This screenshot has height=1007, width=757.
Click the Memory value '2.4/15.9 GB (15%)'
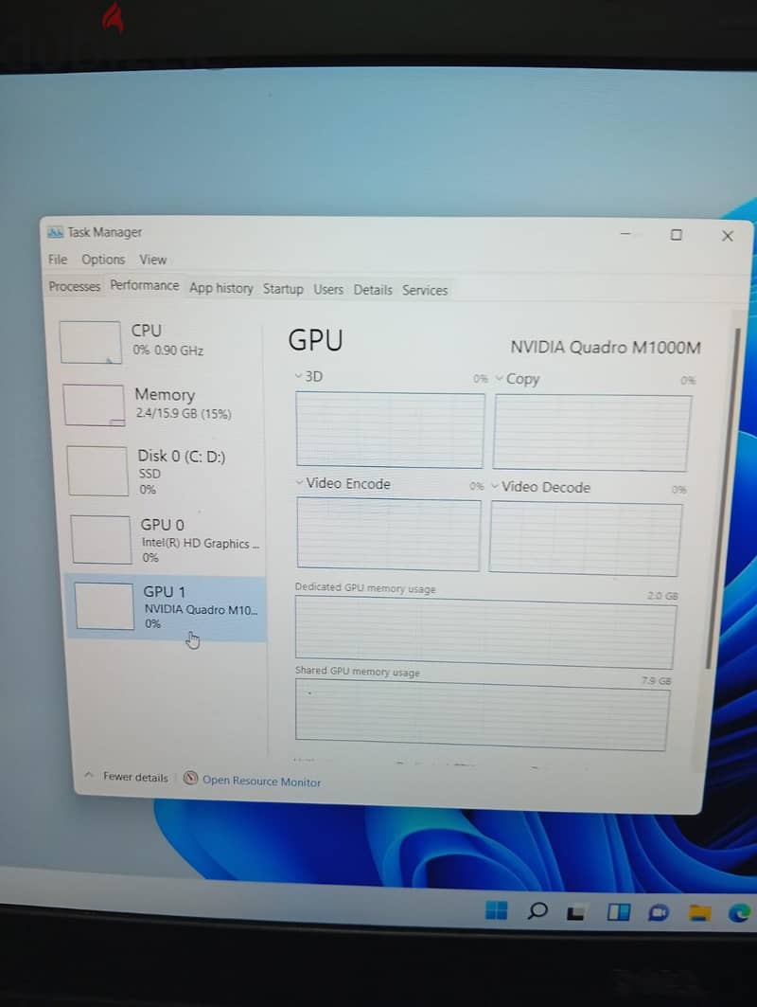click(184, 413)
